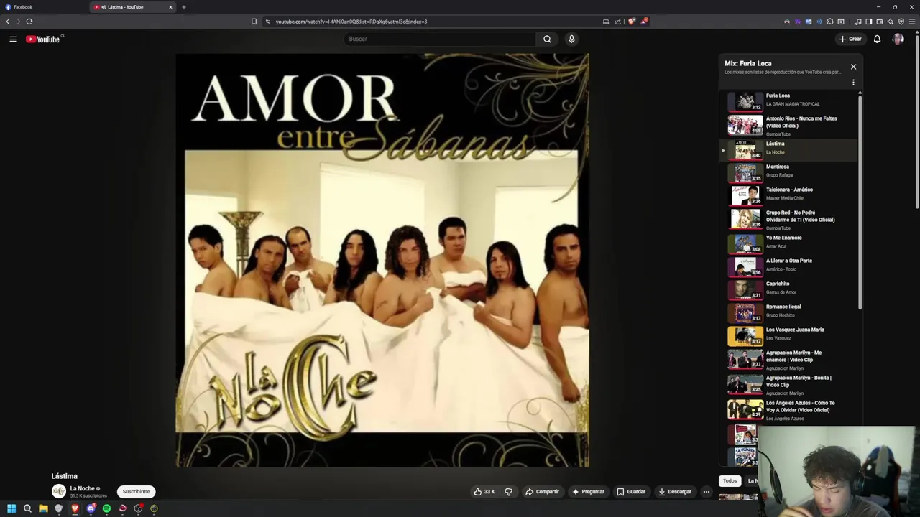Start voice search with the microphone
920x517 pixels.
tap(571, 39)
